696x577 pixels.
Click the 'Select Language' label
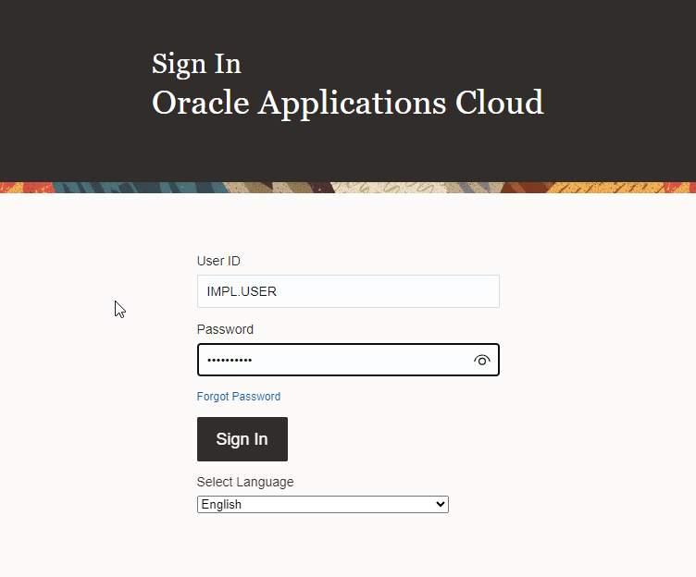point(245,482)
